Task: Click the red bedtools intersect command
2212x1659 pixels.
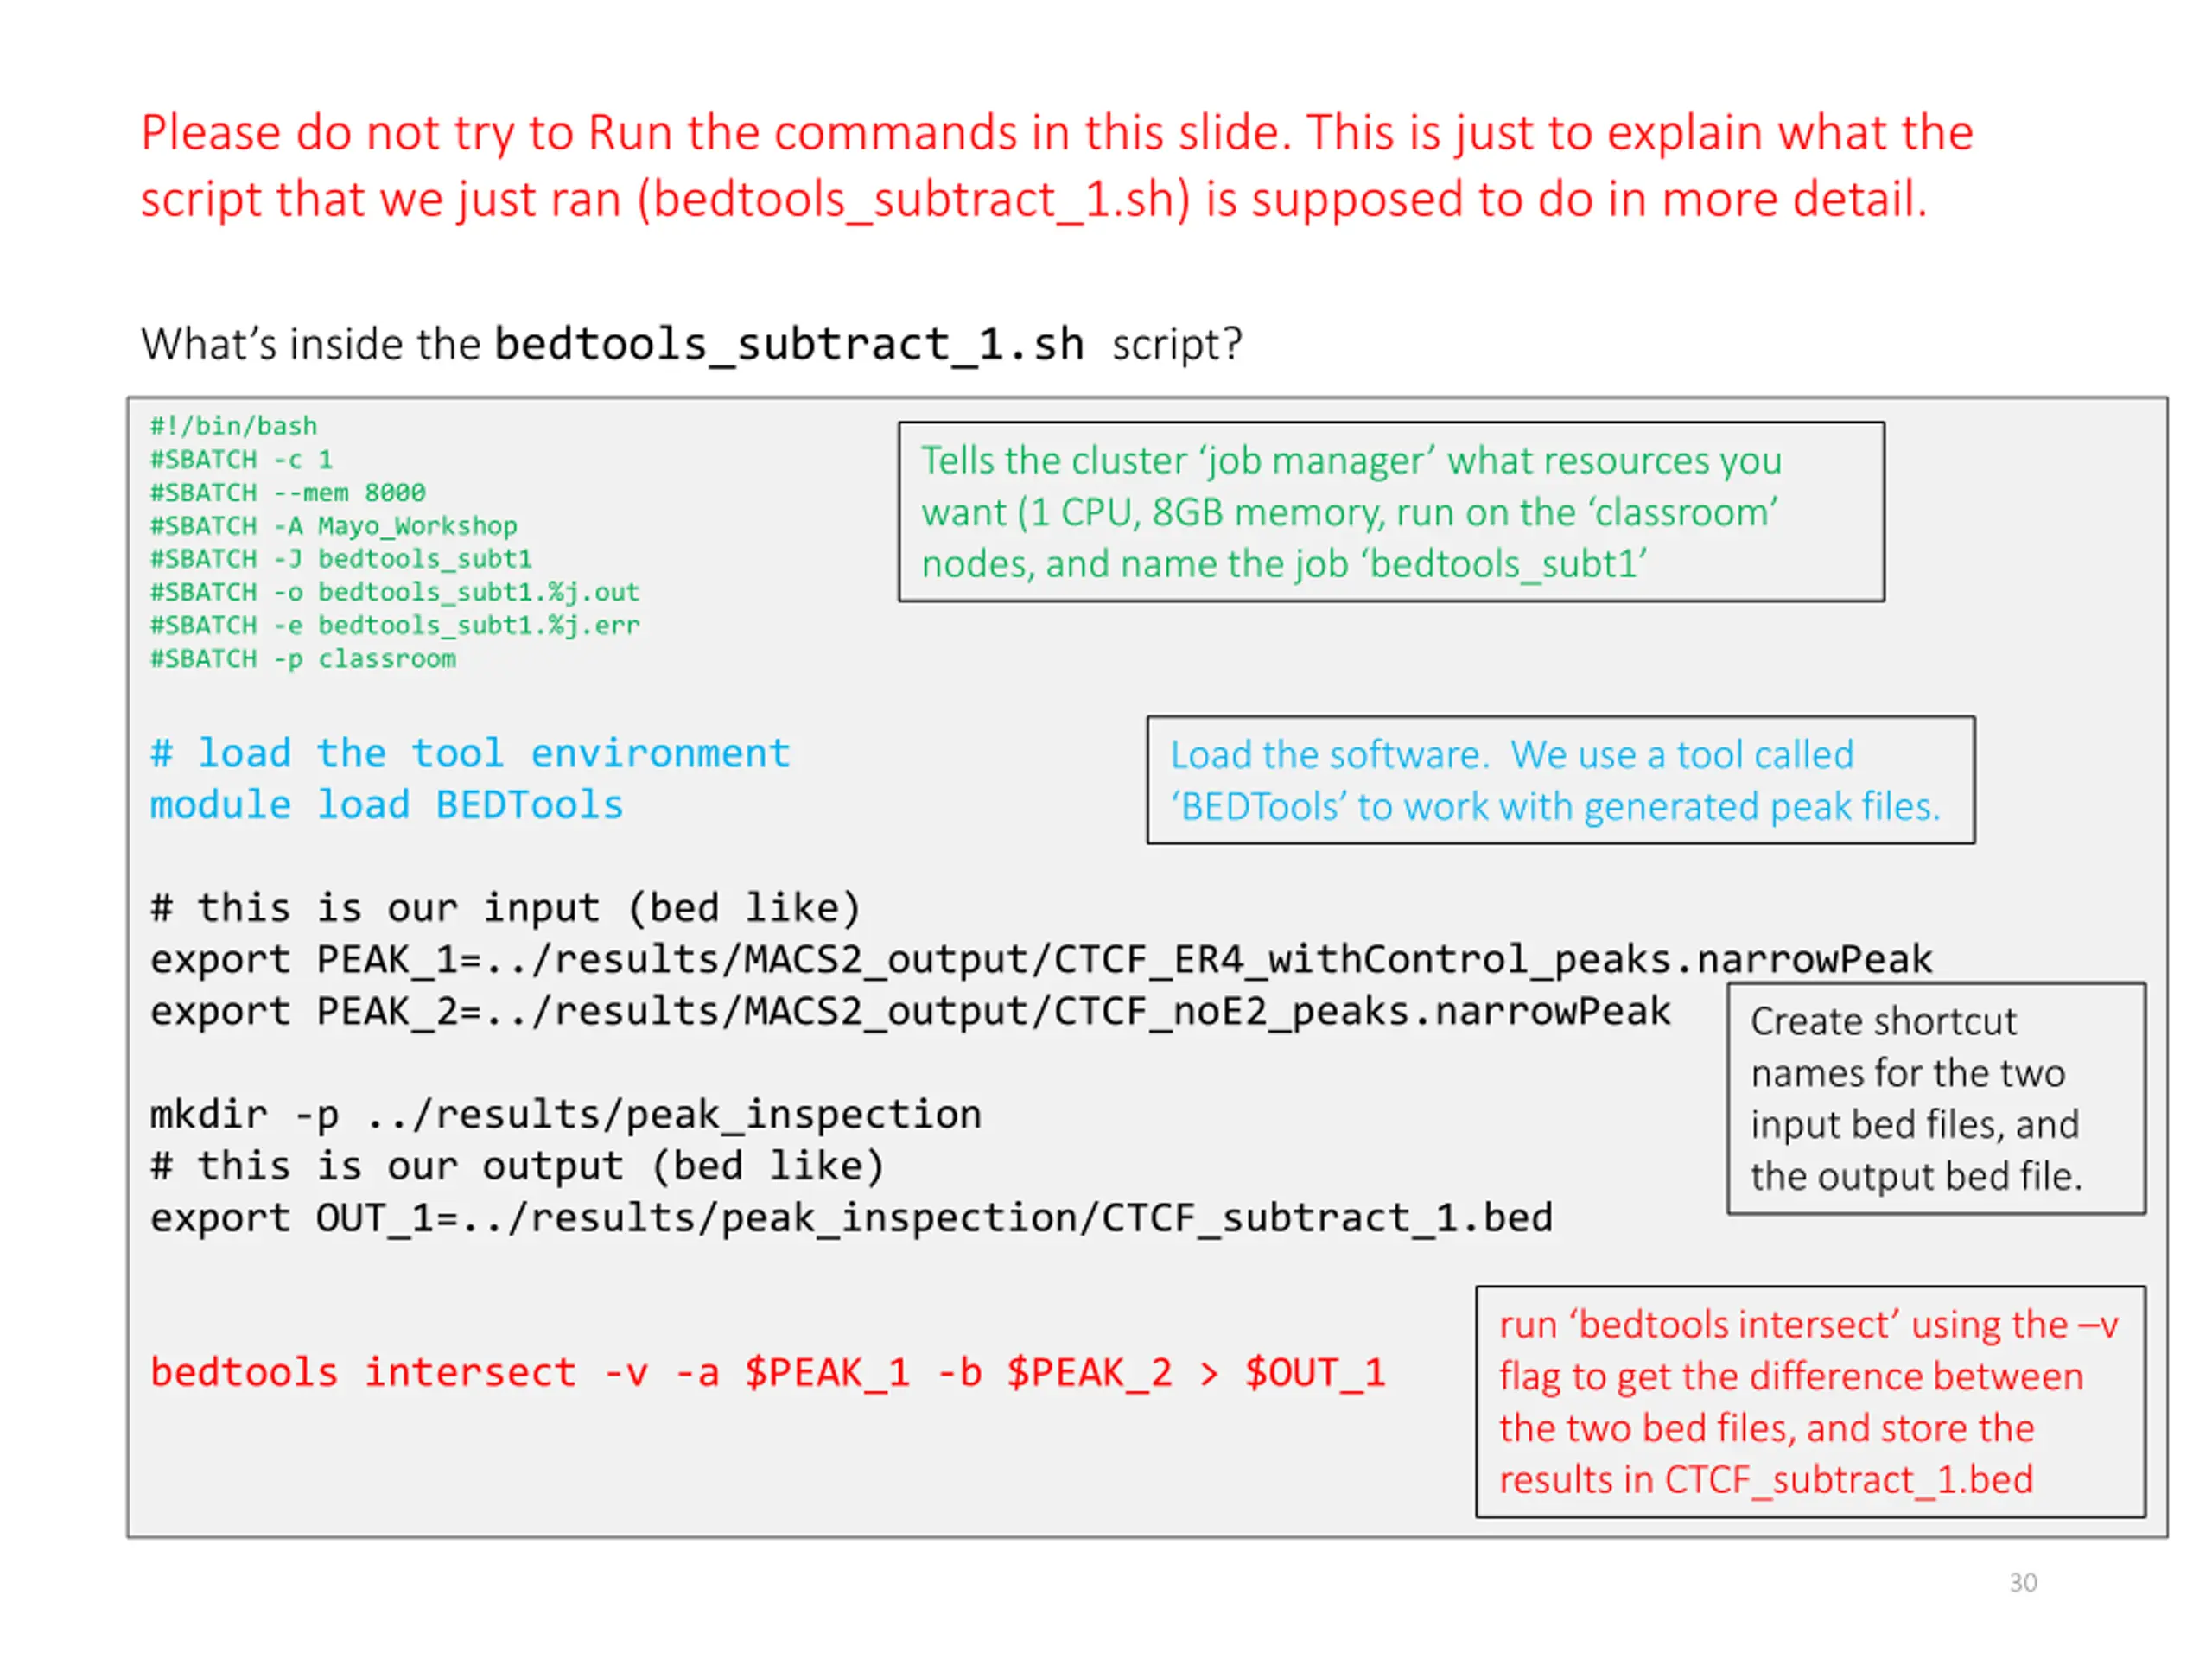Action: click(767, 1373)
